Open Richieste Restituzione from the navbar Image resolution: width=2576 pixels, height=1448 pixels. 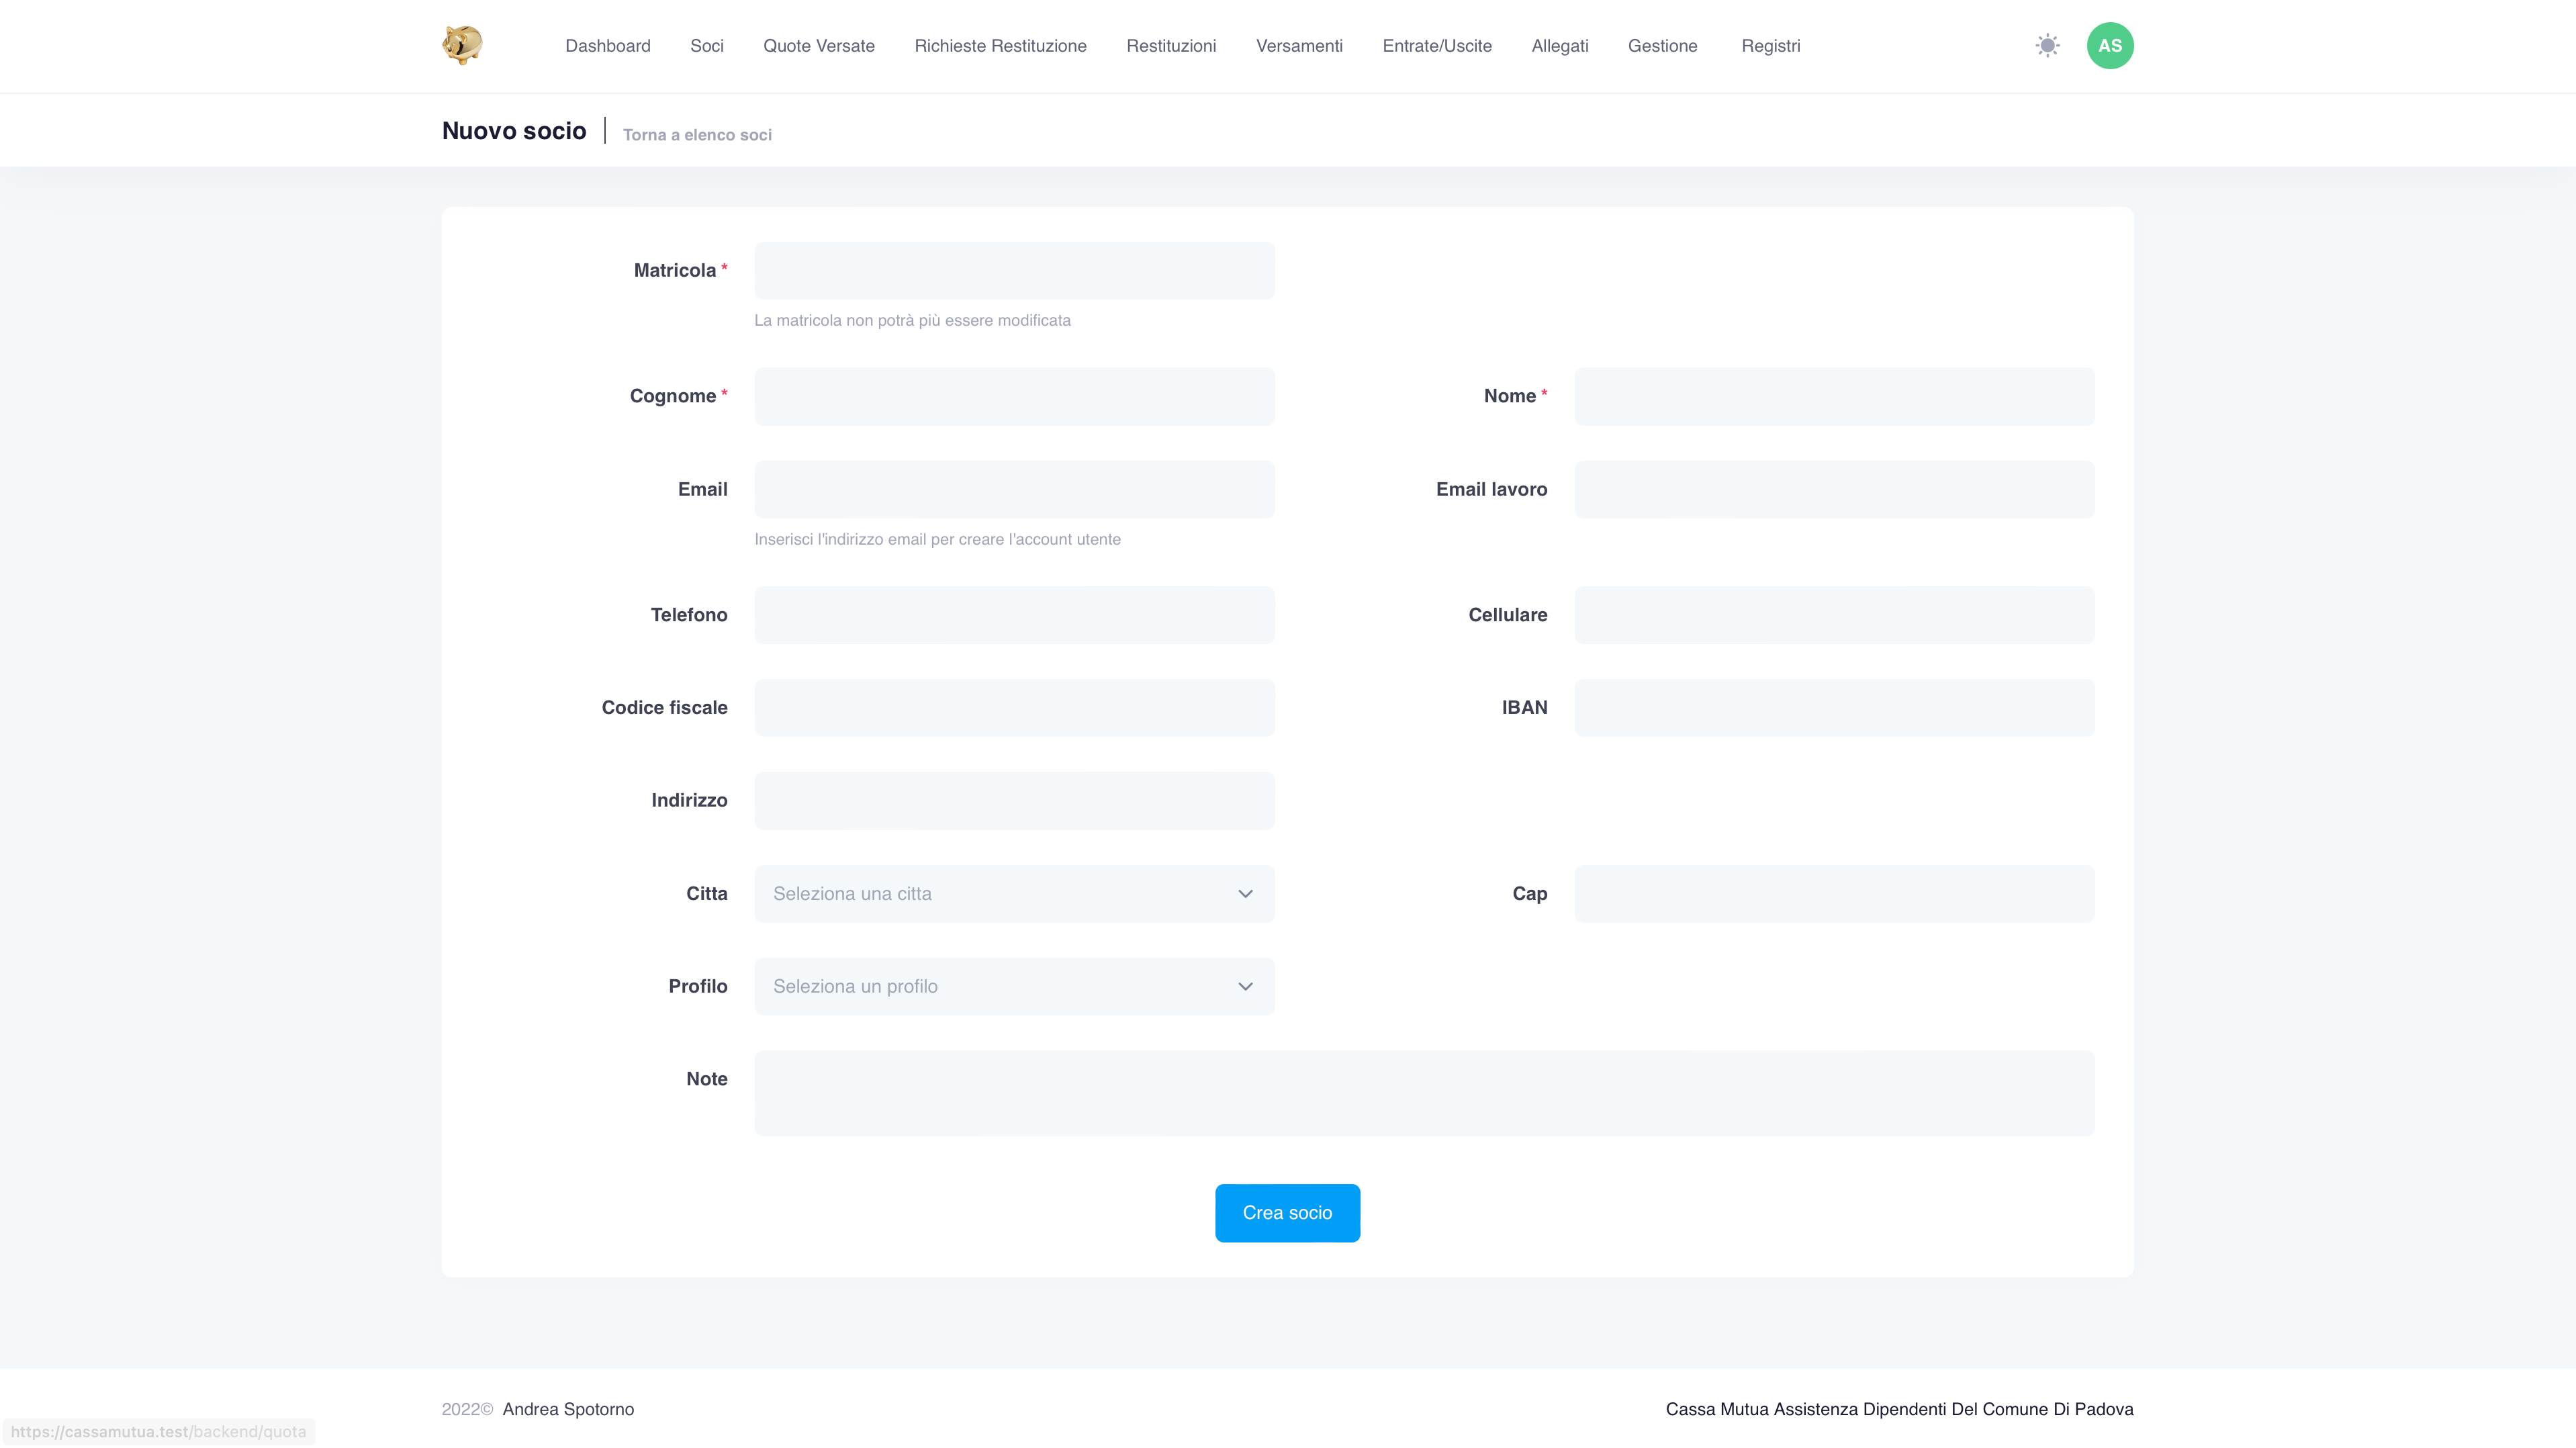click(x=1000, y=46)
